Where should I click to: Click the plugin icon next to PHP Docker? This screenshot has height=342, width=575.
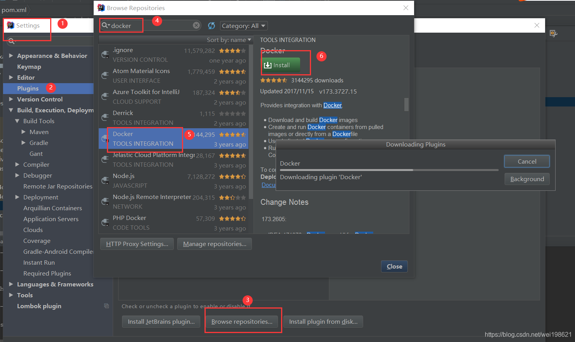coord(105,223)
